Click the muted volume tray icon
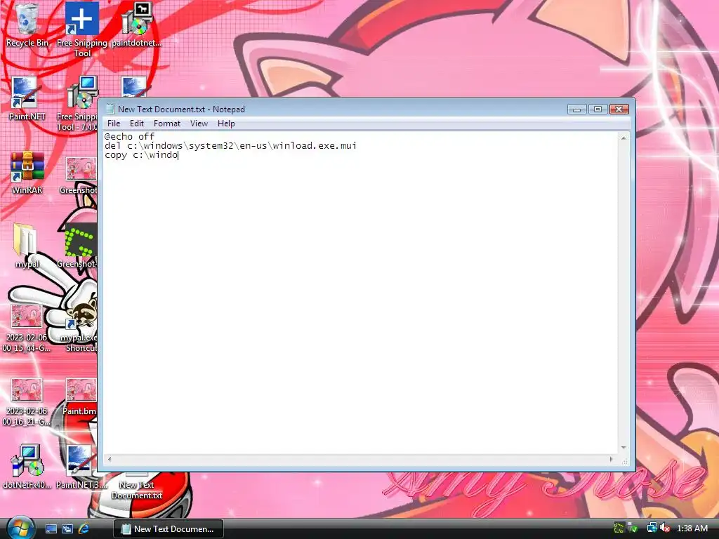Viewport: 719px width, 539px height. [665, 528]
